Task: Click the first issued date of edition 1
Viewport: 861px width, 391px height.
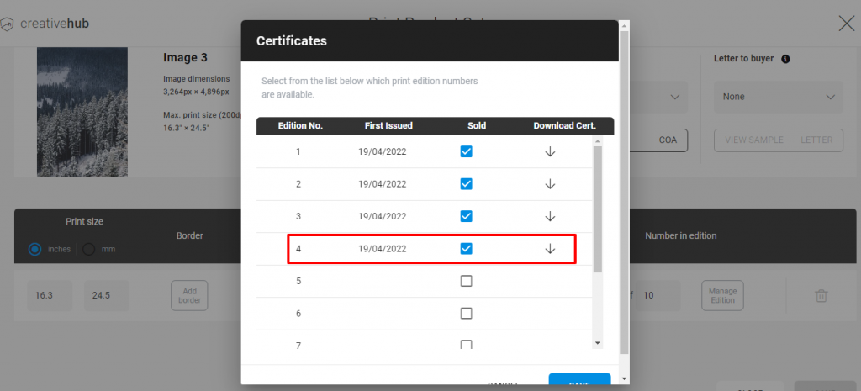Action: [x=383, y=152]
